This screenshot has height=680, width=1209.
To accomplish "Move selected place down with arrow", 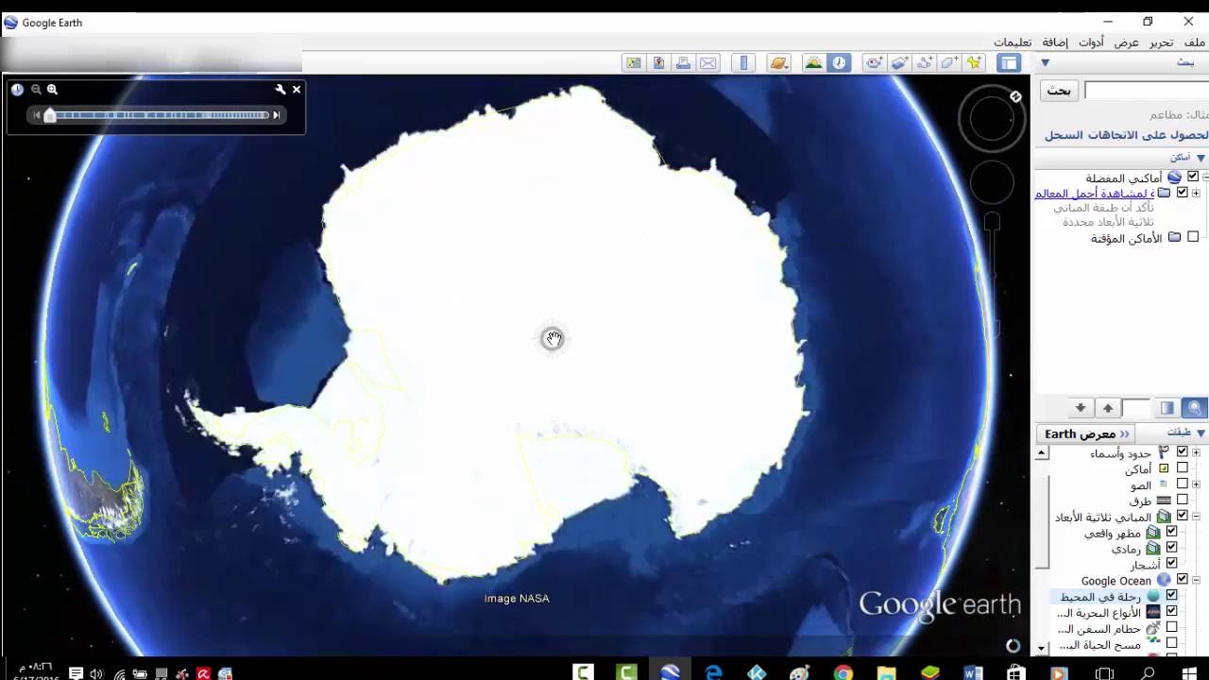I will (x=1081, y=408).
